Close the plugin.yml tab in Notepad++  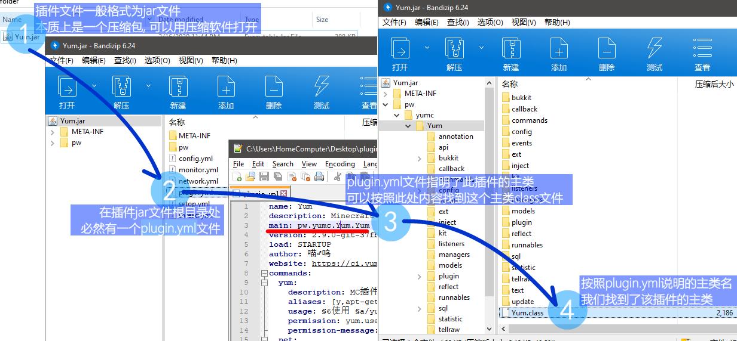pyautogui.click(x=285, y=194)
